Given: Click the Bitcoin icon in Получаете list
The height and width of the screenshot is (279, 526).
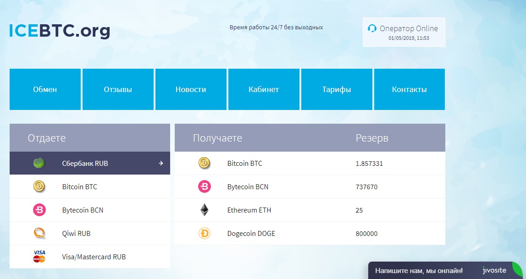Looking at the screenshot, I should [x=204, y=163].
